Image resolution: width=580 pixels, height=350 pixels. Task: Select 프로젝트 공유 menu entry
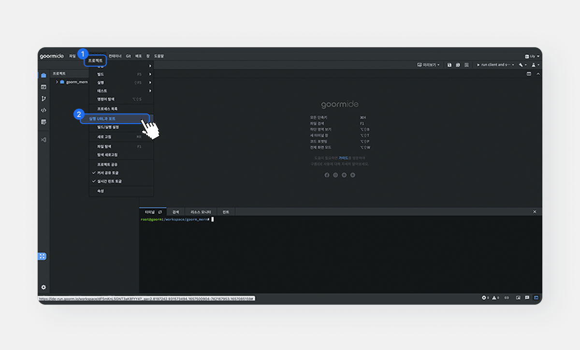(x=121, y=164)
